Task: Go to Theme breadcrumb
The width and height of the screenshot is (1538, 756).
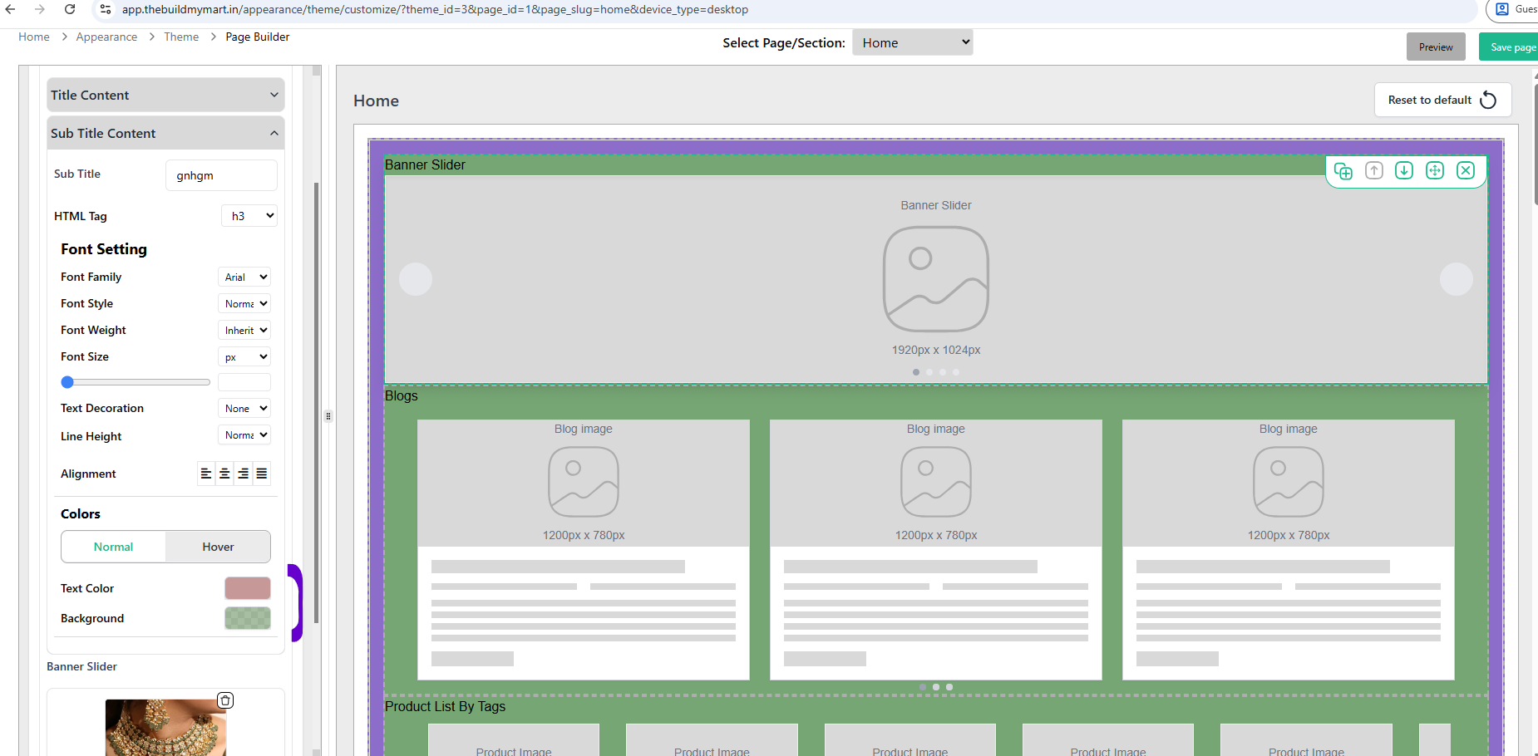Action: point(181,37)
